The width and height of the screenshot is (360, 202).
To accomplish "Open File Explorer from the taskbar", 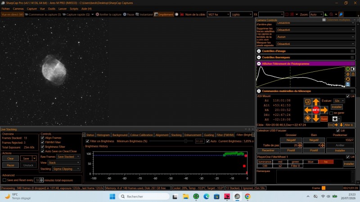I will pos(185,197).
